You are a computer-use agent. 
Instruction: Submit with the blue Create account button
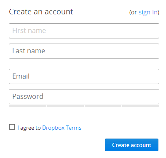coord(131,145)
